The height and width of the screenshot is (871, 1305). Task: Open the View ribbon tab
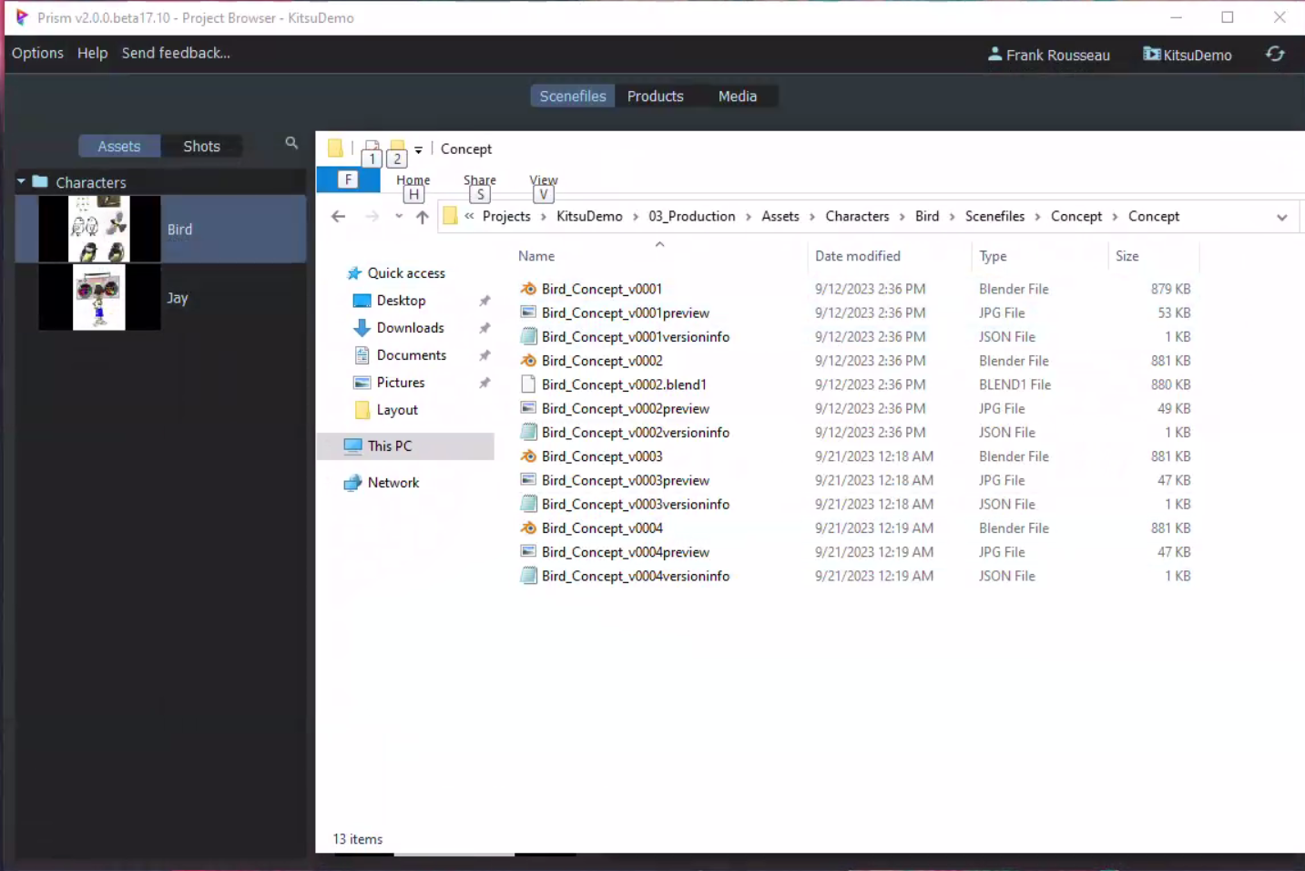click(544, 180)
